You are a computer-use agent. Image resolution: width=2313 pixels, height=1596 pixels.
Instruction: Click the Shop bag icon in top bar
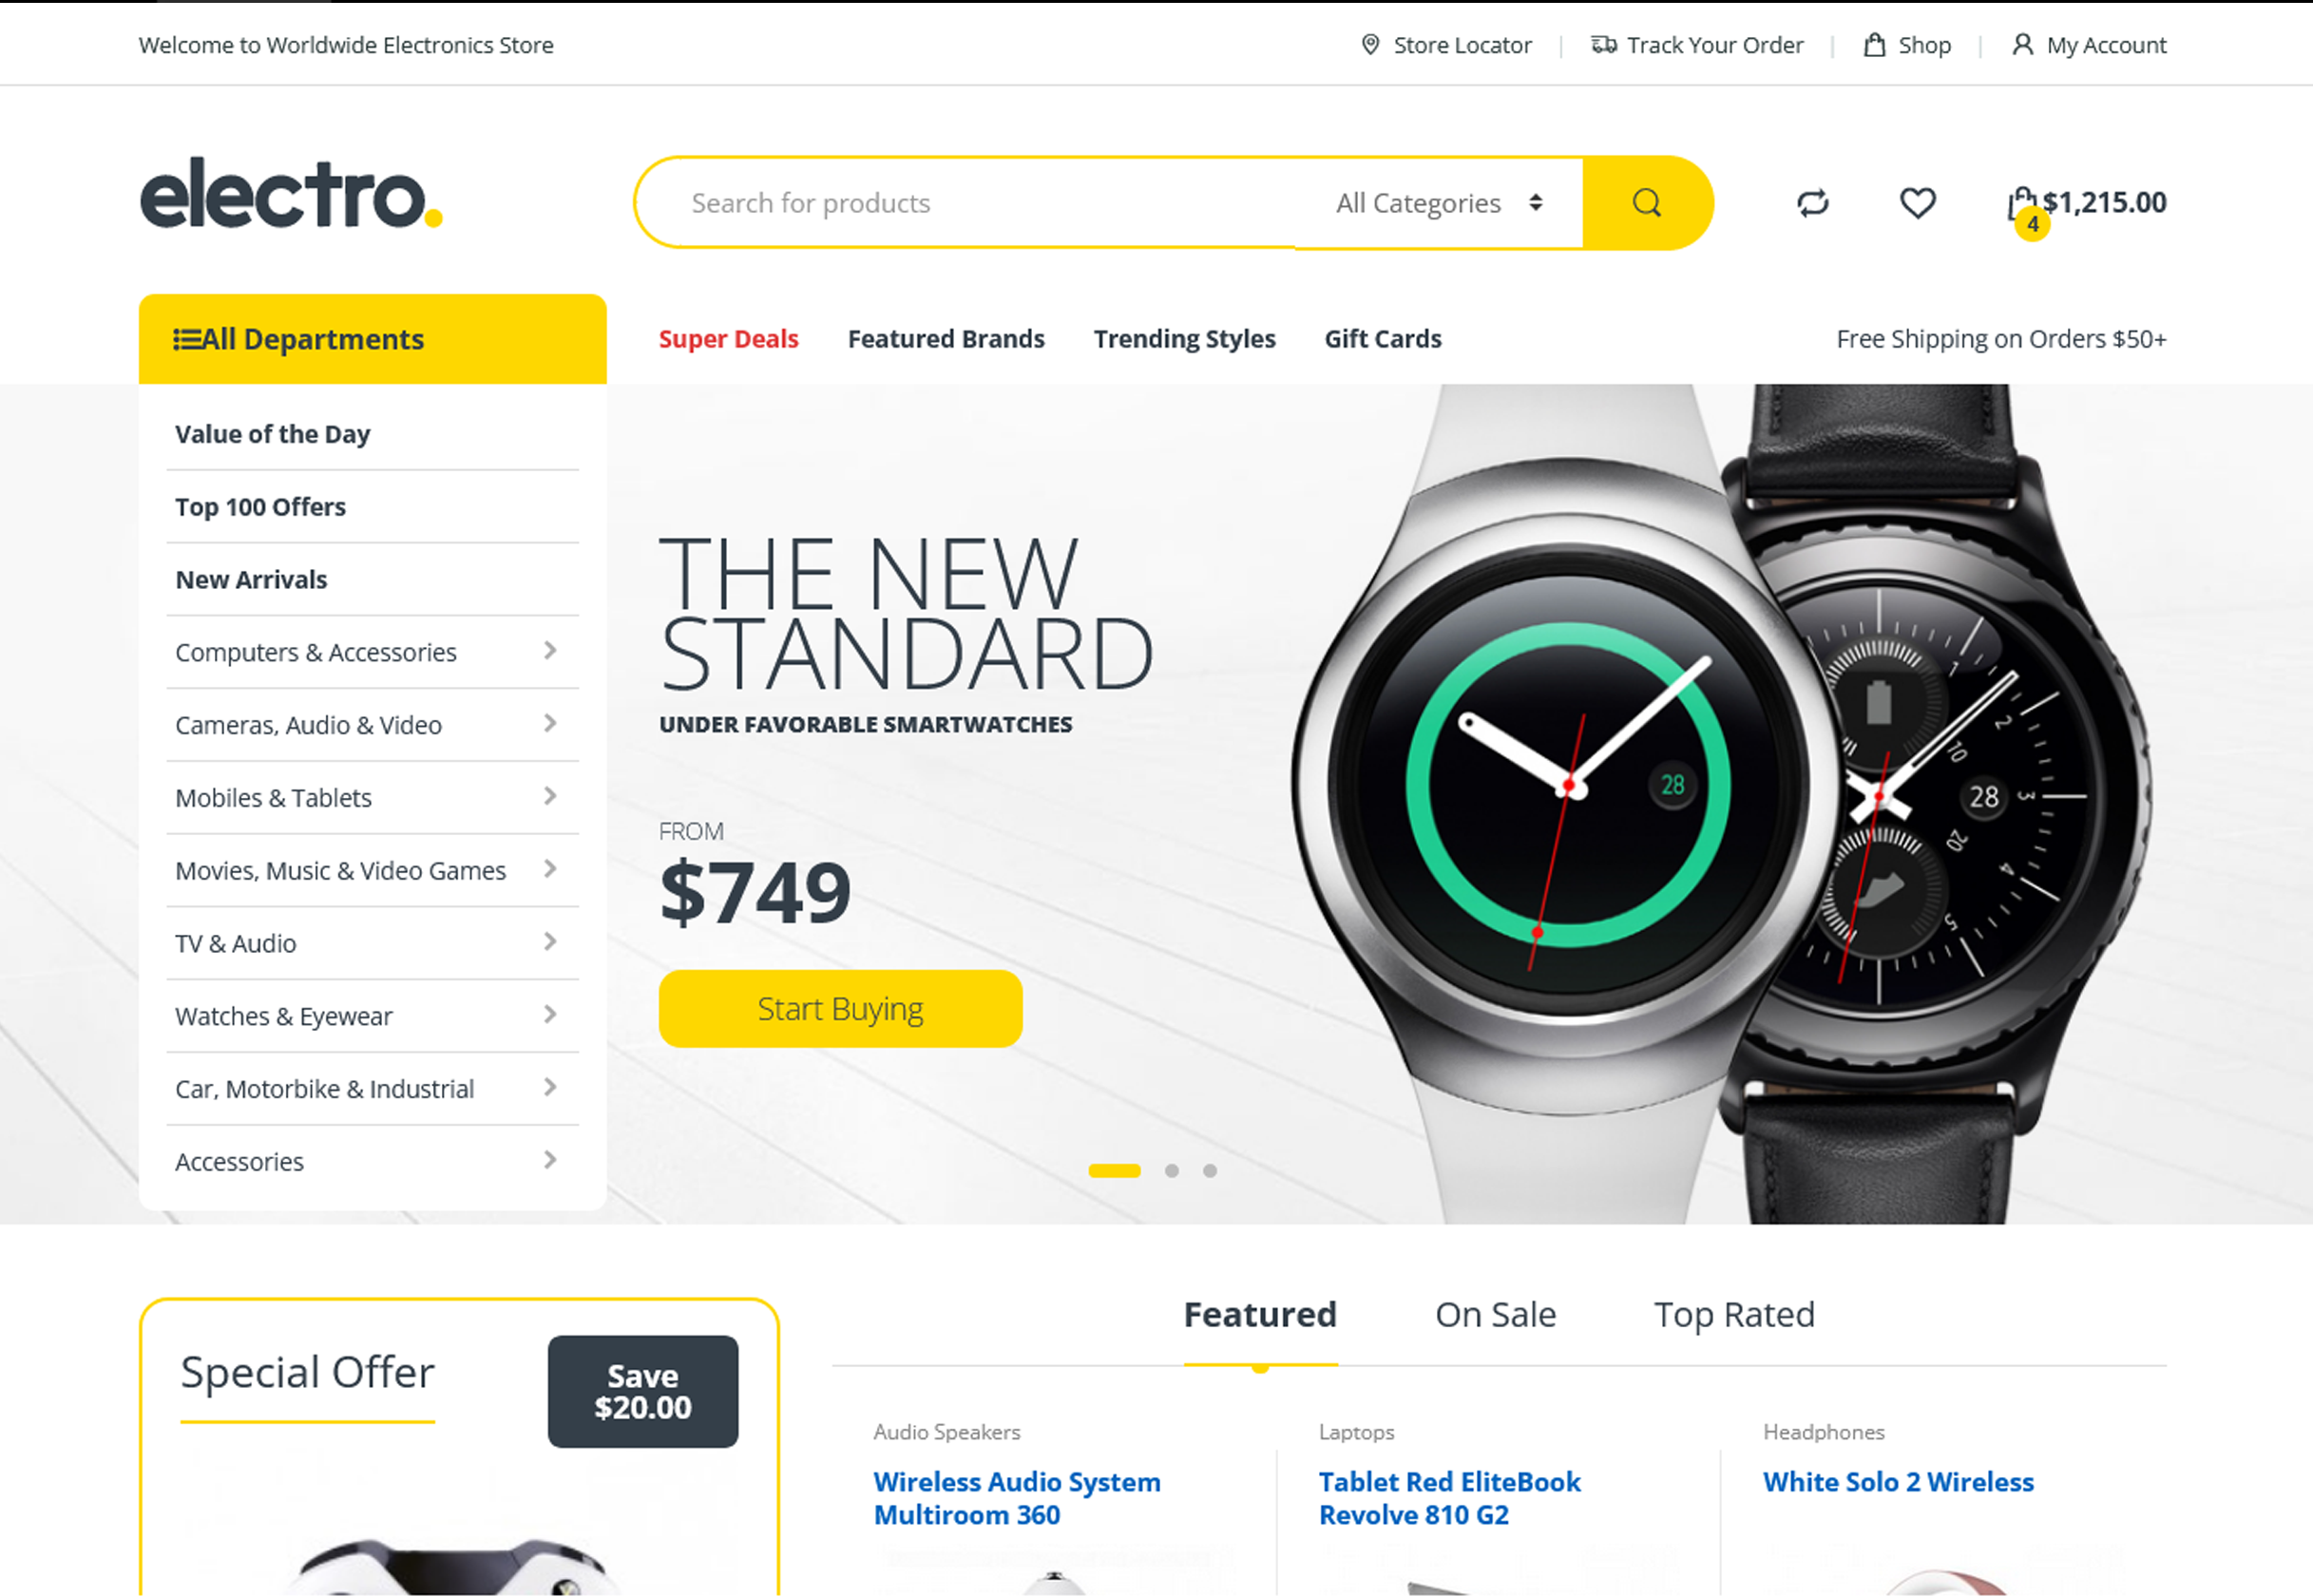(1874, 45)
